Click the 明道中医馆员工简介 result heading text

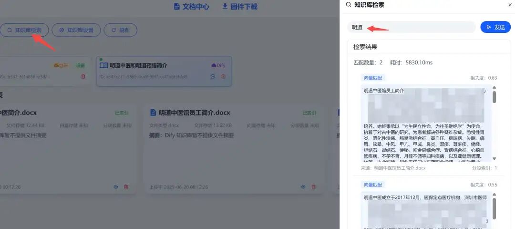(384, 90)
